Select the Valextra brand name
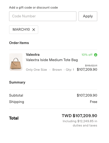109x143 pixels. tap(33, 55)
